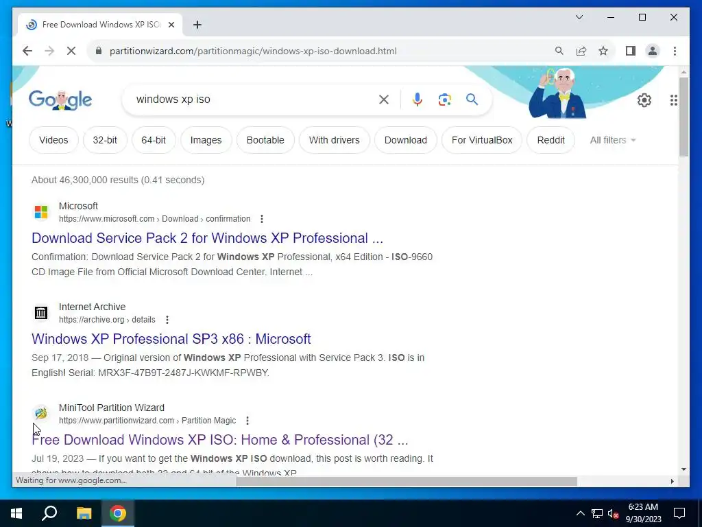
Task: Click the Google logo
Action: (x=60, y=99)
